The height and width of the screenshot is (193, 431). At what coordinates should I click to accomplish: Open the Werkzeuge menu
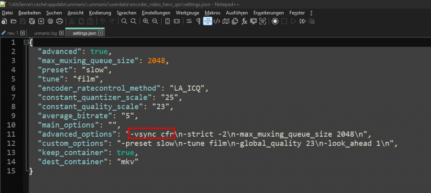187,13
